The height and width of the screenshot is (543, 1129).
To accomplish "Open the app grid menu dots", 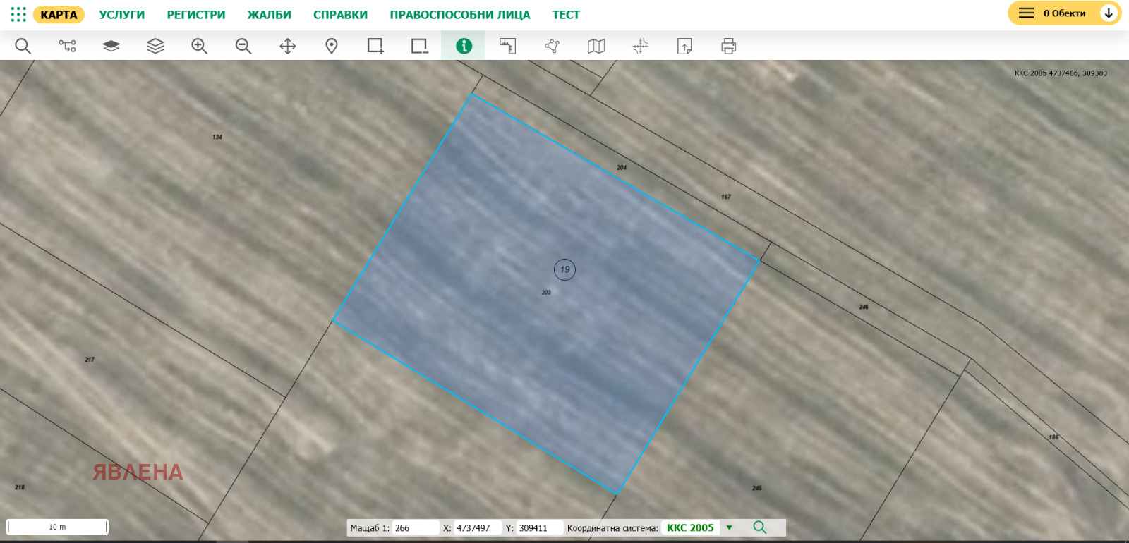I will click(18, 14).
